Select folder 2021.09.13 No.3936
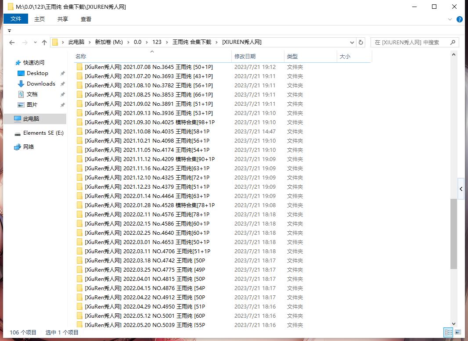468x341 pixels. (x=149, y=113)
